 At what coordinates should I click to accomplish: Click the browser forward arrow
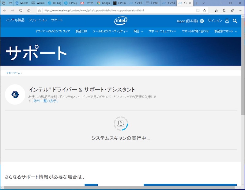pos(13,10)
